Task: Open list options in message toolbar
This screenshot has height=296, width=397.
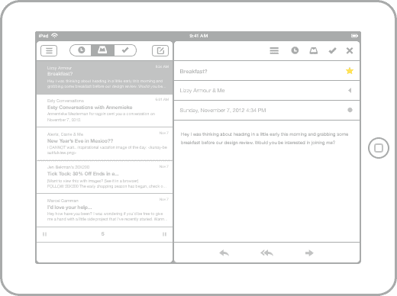Action: 274,50
